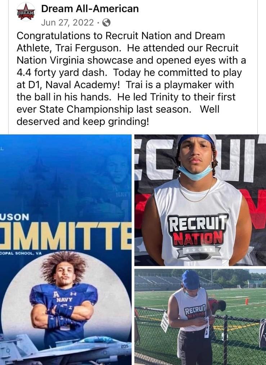The image size is (266, 365).
Task: Click the blue cap in field photo
Action: pyautogui.click(x=190, y=279)
